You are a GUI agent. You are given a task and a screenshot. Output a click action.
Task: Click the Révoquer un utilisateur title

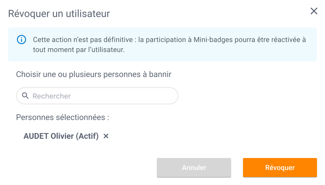click(x=59, y=14)
